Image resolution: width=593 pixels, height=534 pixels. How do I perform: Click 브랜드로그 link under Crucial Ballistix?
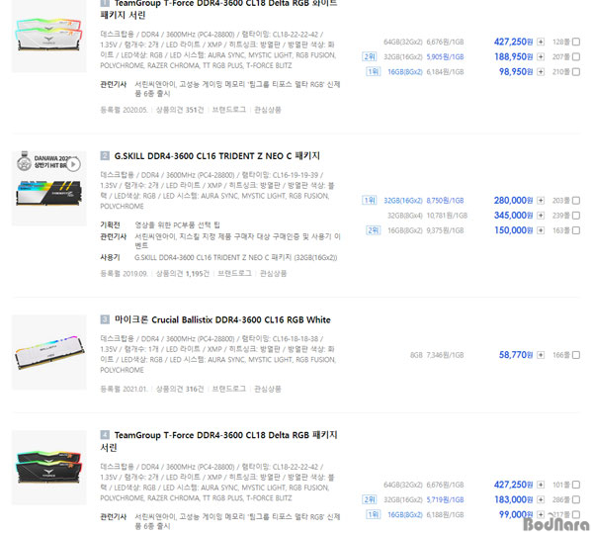(x=229, y=389)
